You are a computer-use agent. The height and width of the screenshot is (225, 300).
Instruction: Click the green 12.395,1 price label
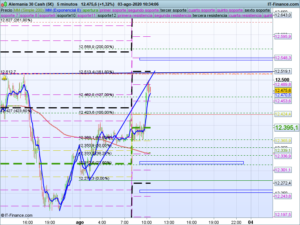point(286,128)
